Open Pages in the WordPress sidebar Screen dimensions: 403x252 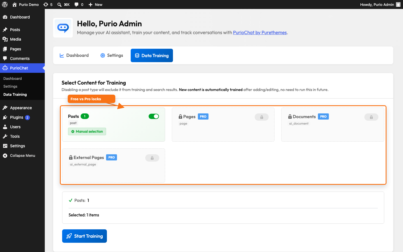[x=22, y=49]
